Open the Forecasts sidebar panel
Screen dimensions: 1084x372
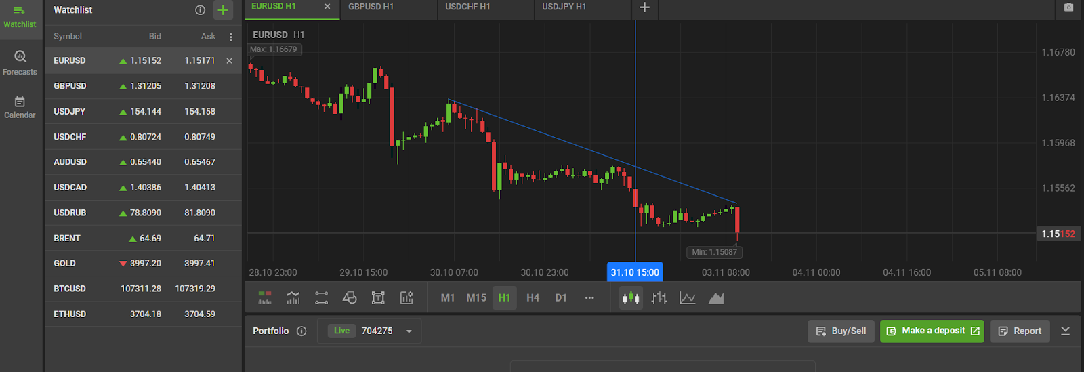click(20, 62)
